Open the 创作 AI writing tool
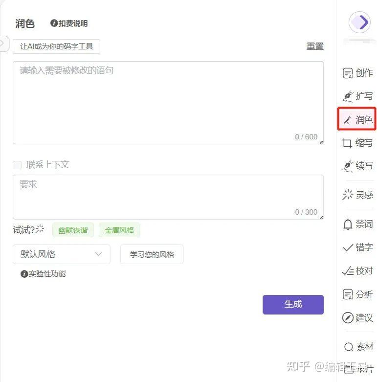The width and height of the screenshot is (377, 382). [x=357, y=73]
